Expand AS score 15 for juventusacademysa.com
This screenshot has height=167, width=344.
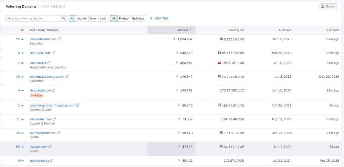20,77
